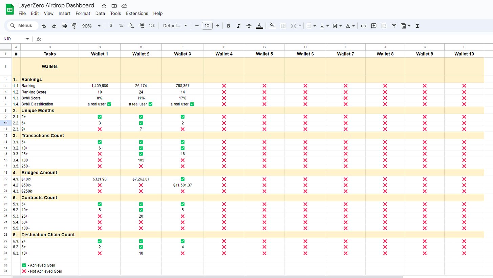This screenshot has width=493, height=278.
Task: Check the cloud document status icon
Action: point(124,6)
